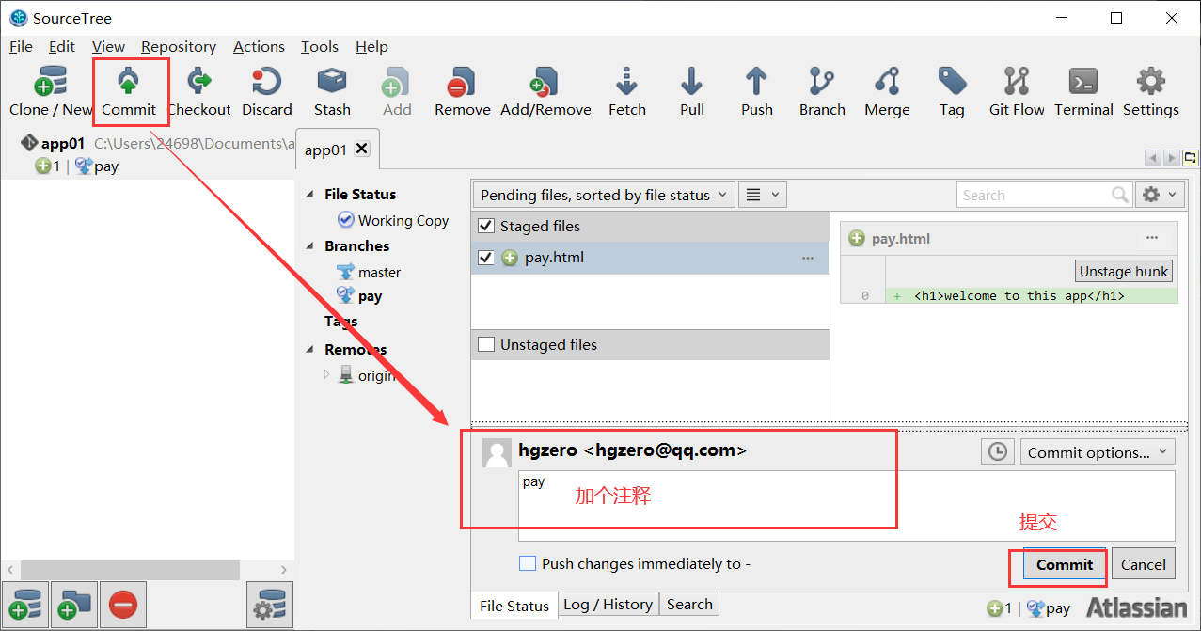The image size is (1201, 631).
Task: Open the list view mode dropdown
Action: [x=762, y=195]
